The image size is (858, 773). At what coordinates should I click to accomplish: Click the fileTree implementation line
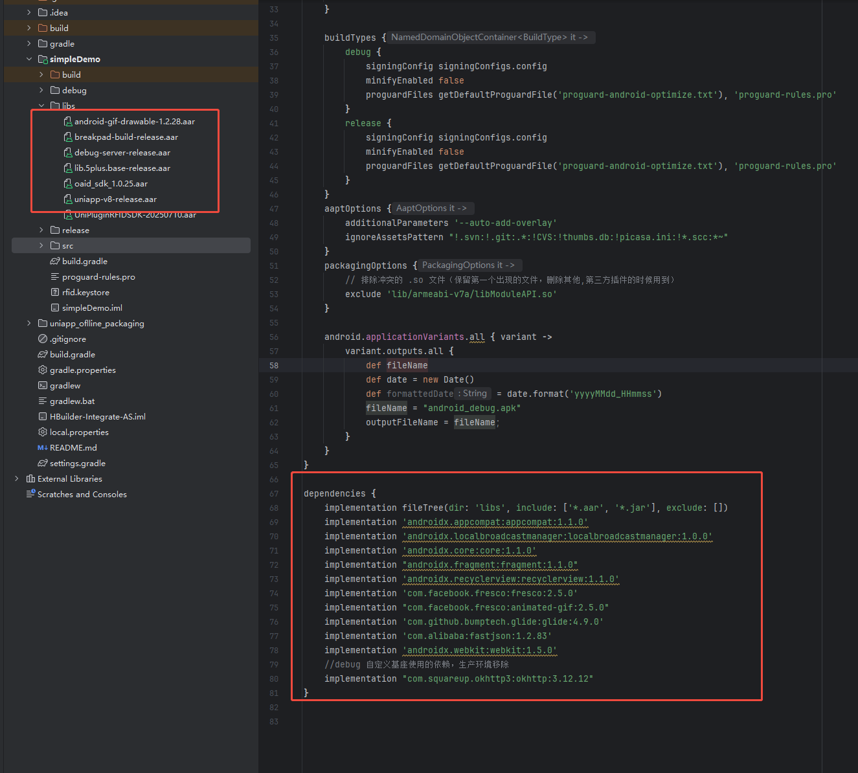click(x=526, y=508)
